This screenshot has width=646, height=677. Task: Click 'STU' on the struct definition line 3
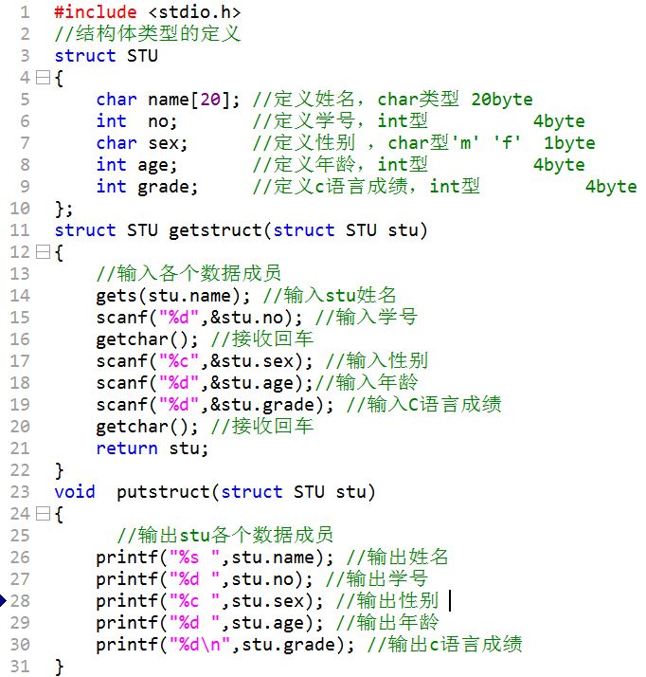tap(142, 56)
